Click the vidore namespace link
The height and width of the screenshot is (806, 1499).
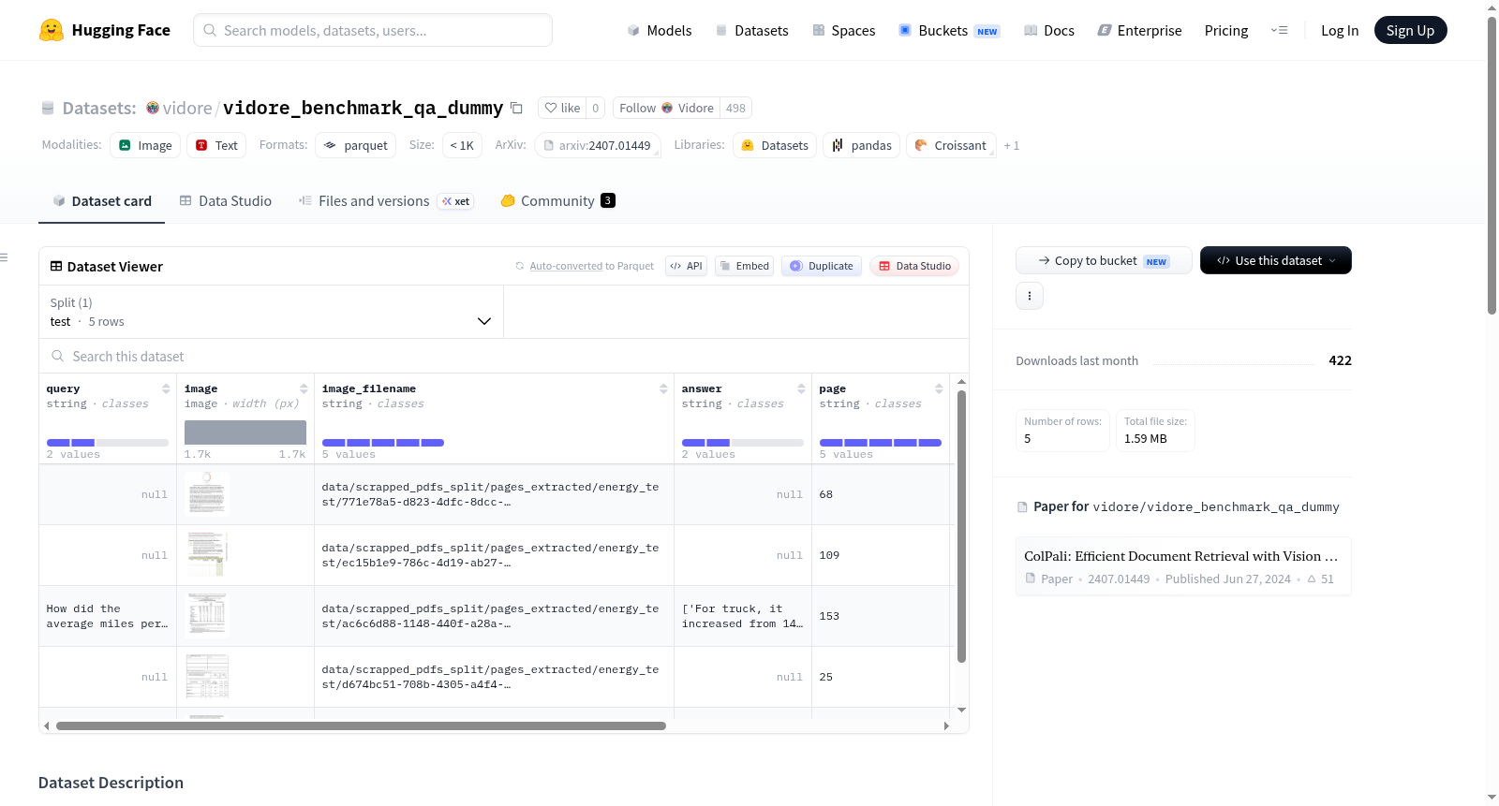point(187,108)
